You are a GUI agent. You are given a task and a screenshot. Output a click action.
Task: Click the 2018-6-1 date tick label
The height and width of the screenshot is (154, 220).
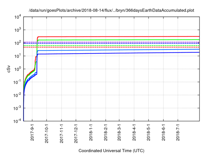click(163, 132)
